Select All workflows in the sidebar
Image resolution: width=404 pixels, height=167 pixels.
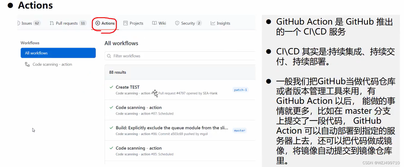(x=58, y=53)
